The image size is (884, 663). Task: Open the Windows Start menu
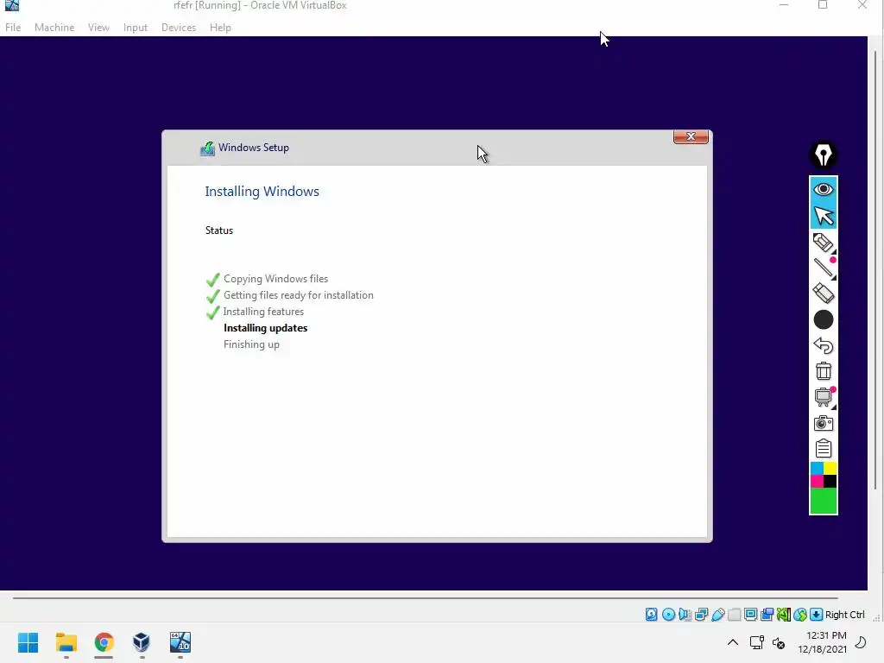(28, 642)
